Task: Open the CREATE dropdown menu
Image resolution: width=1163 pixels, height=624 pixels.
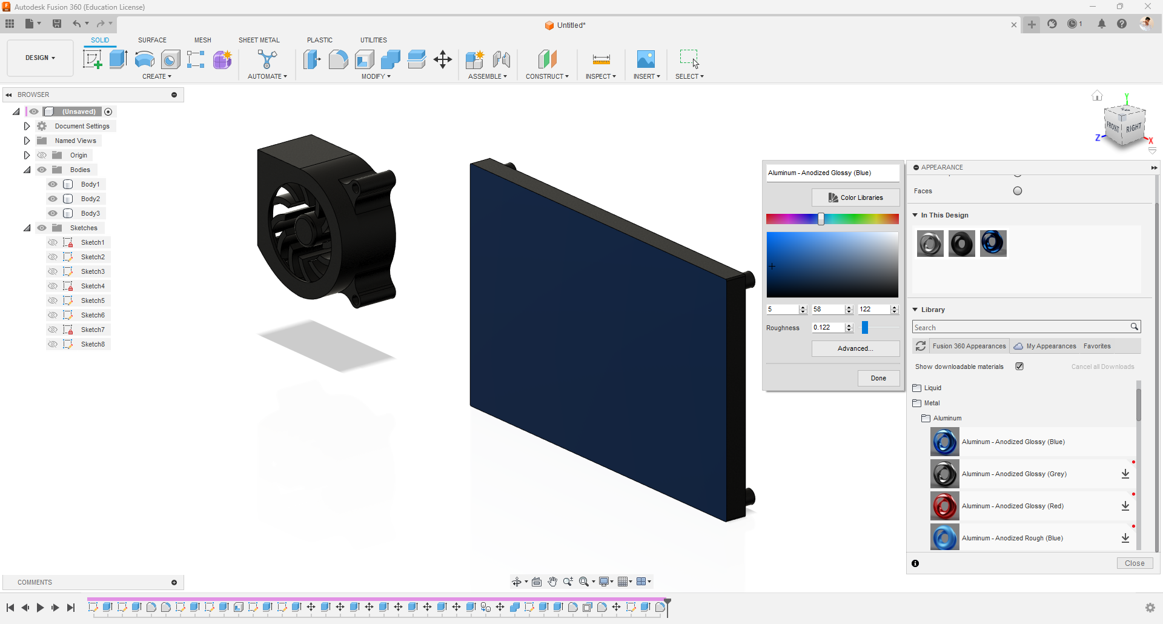Action: (x=157, y=76)
